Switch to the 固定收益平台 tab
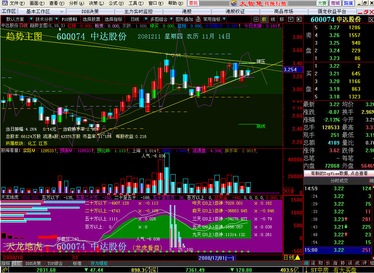Viewport: 374px width, 273px height. 332,11
